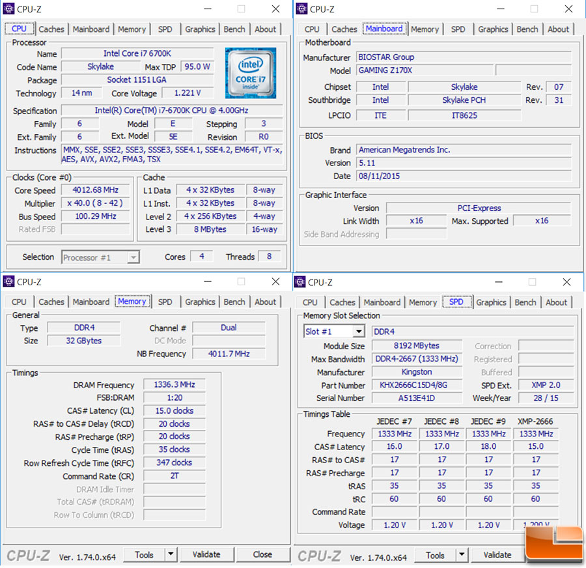Viewport: 586px width, 568px height.
Task: Click the BIOS Date value 08/11/2015
Action: [x=464, y=176]
